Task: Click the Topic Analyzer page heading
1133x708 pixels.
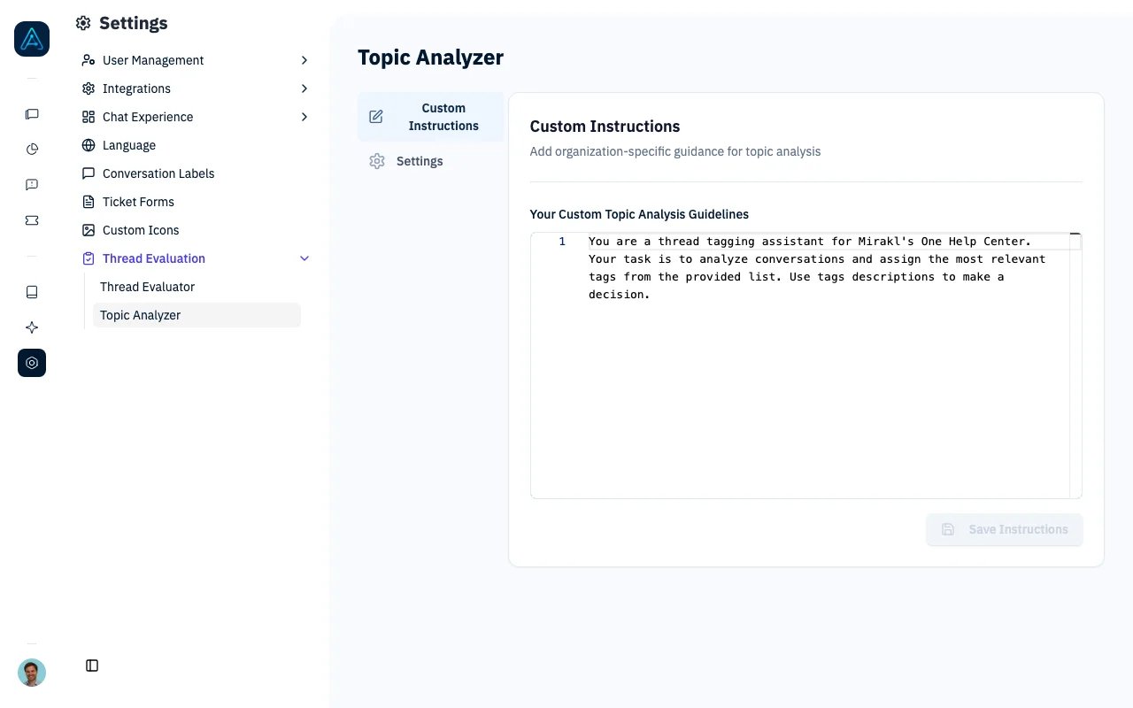Action: [430, 58]
